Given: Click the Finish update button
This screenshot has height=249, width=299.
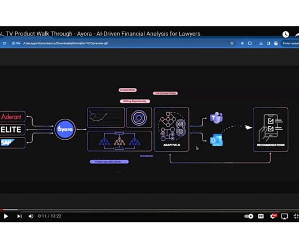Looking at the screenshot, I should 290,43.
